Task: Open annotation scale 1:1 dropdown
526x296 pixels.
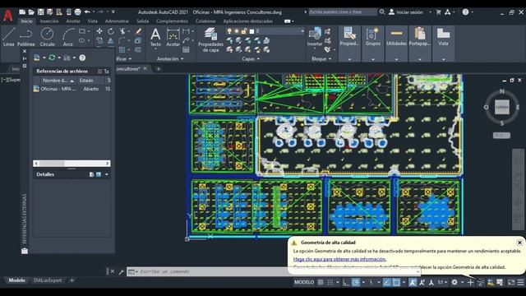Action: coord(442,282)
